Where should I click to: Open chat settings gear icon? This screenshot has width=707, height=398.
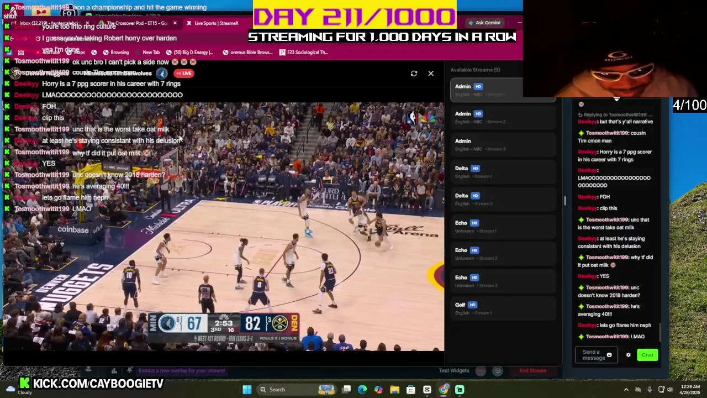click(x=628, y=355)
